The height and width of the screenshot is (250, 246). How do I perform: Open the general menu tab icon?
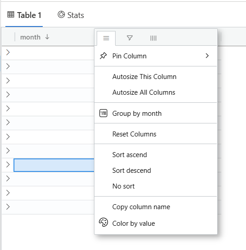pos(106,38)
